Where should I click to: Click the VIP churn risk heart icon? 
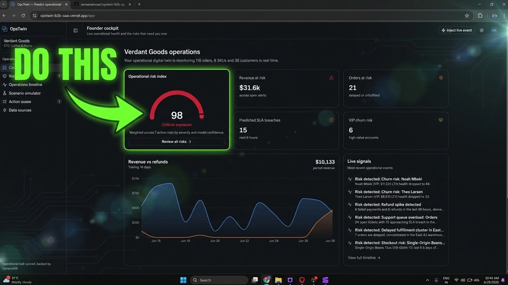441,120
